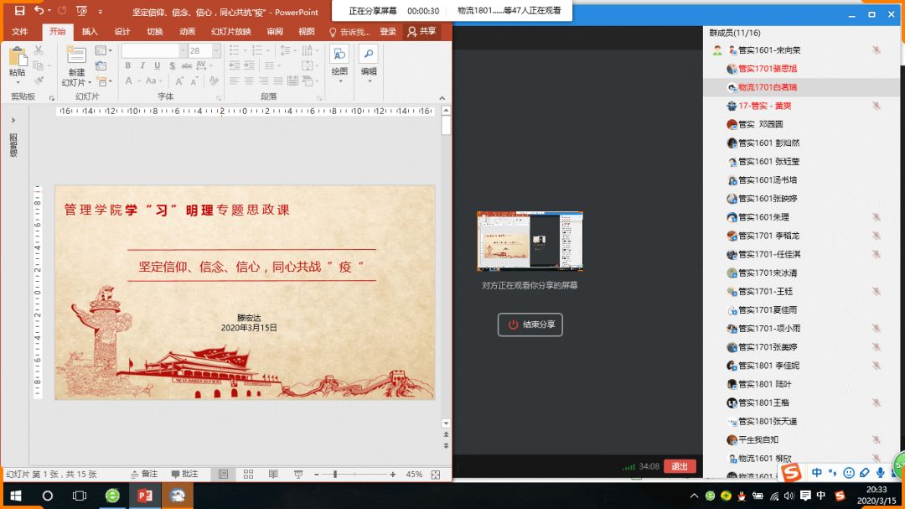Click the red 退出 exit button

[680, 467]
